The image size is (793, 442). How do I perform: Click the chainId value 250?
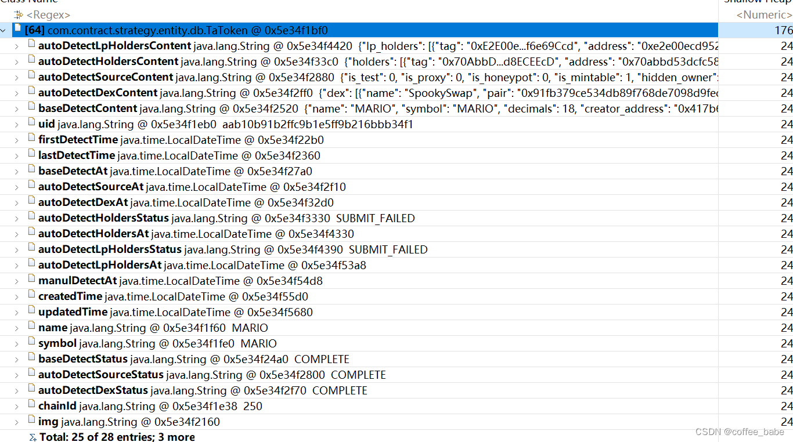click(x=253, y=406)
